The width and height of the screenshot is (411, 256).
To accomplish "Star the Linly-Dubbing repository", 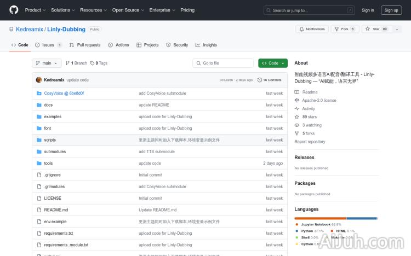I will [373, 29].
